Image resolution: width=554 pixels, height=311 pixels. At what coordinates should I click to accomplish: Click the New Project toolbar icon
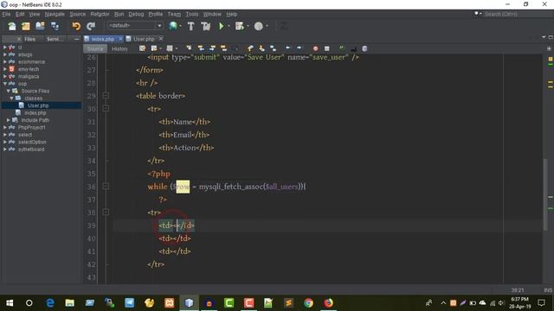[x=26, y=26]
